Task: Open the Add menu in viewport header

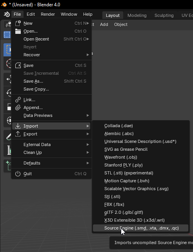Action: pyautogui.click(x=104, y=24)
